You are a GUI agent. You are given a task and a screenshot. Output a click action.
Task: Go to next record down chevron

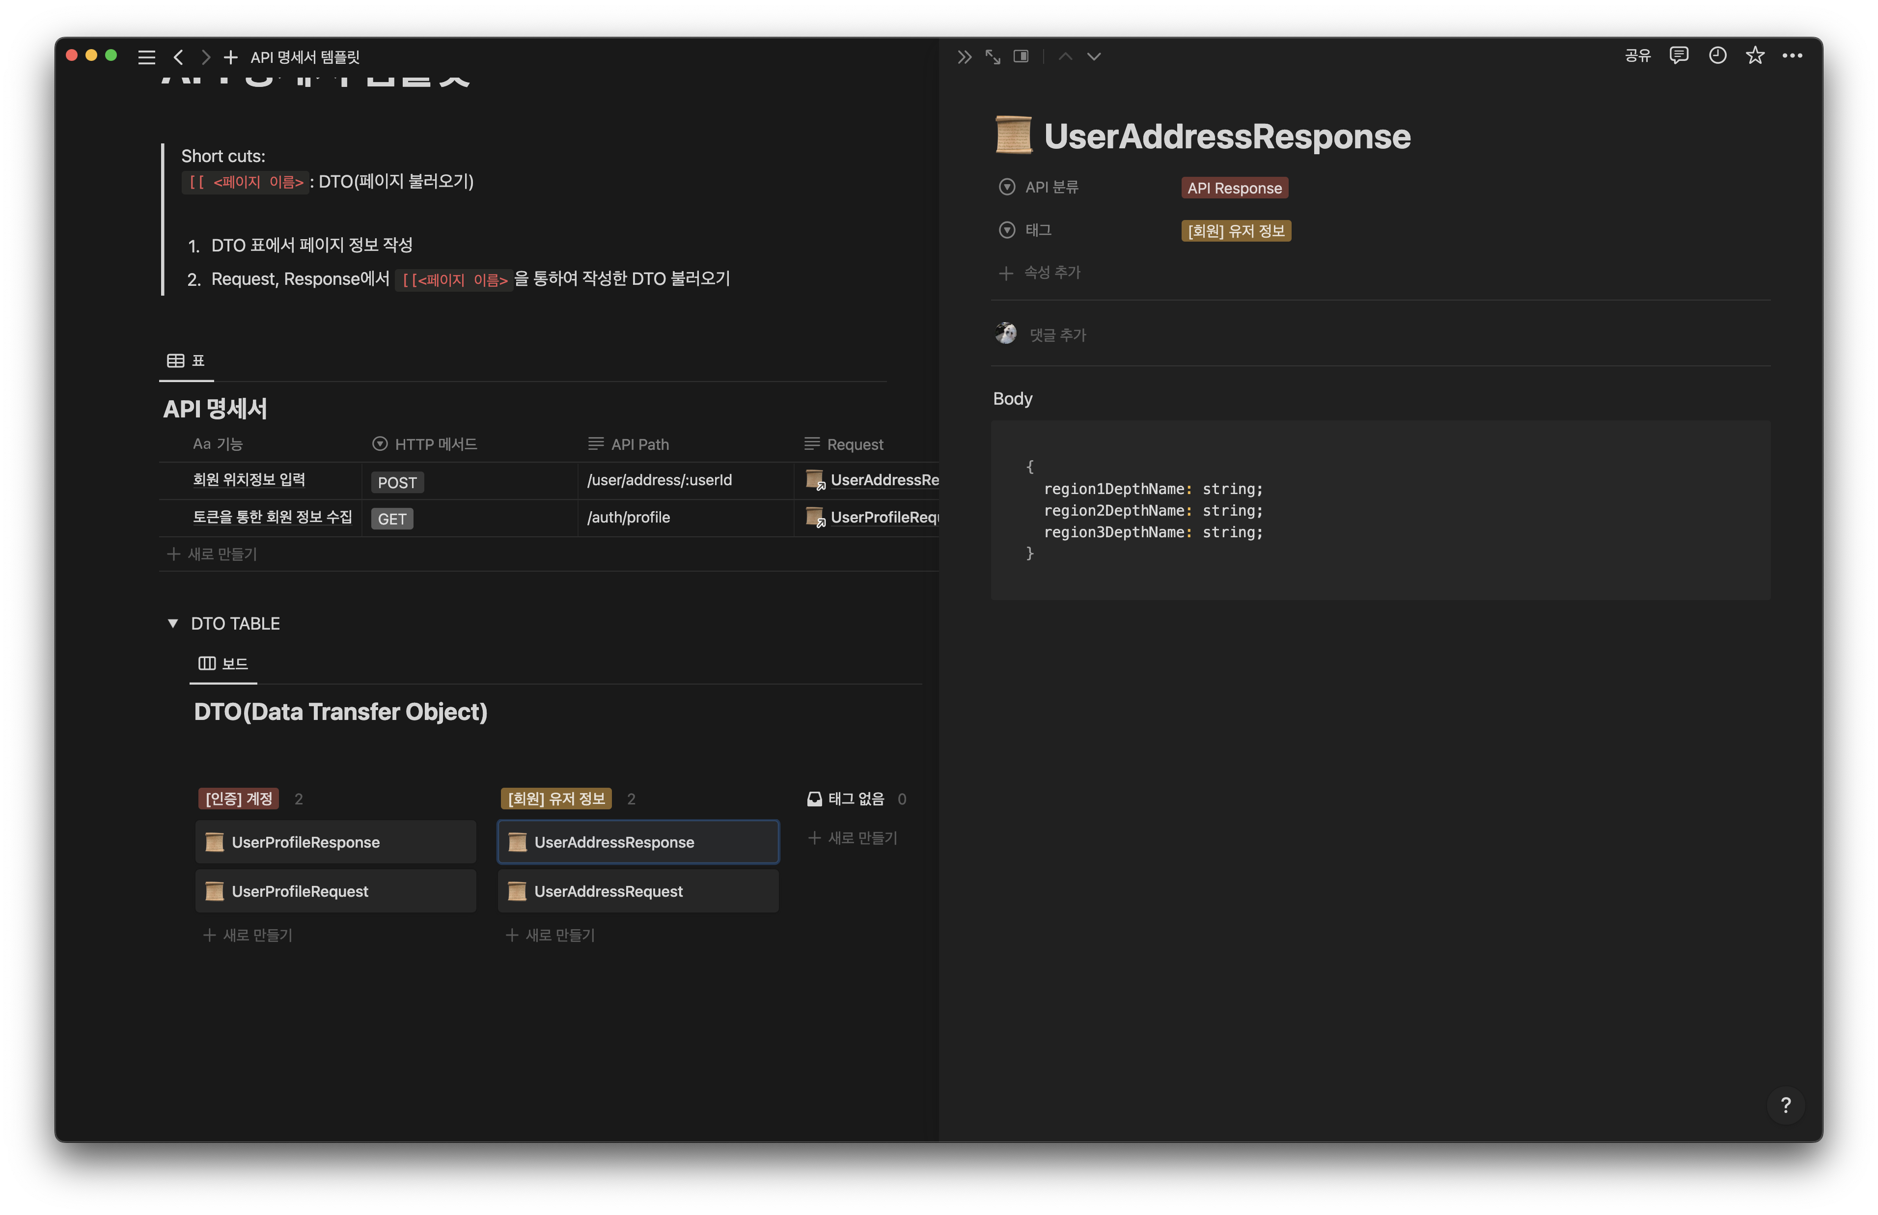[x=1094, y=57]
